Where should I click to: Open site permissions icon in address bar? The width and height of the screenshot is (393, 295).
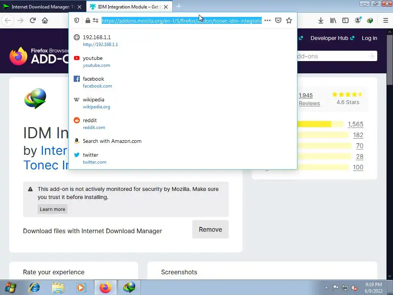click(x=96, y=21)
